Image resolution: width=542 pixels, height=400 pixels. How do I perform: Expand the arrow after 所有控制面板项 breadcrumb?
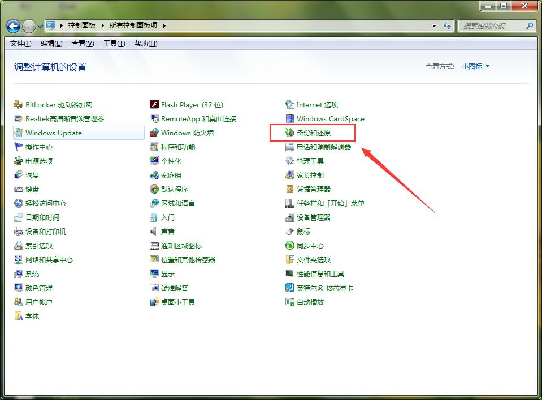coord(164,25)
